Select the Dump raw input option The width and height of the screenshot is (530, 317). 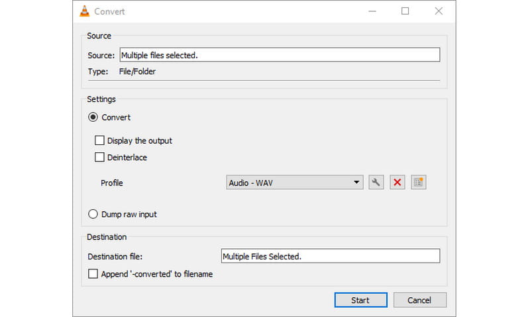tap(93, 214)
